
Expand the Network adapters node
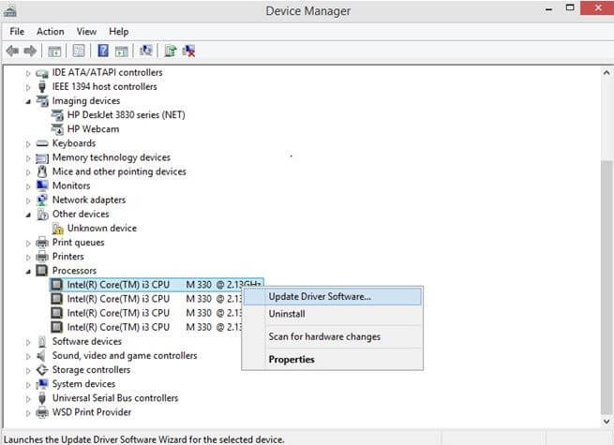click(28, 200)
